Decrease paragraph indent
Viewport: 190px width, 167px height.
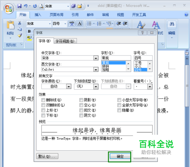(119, 24)
